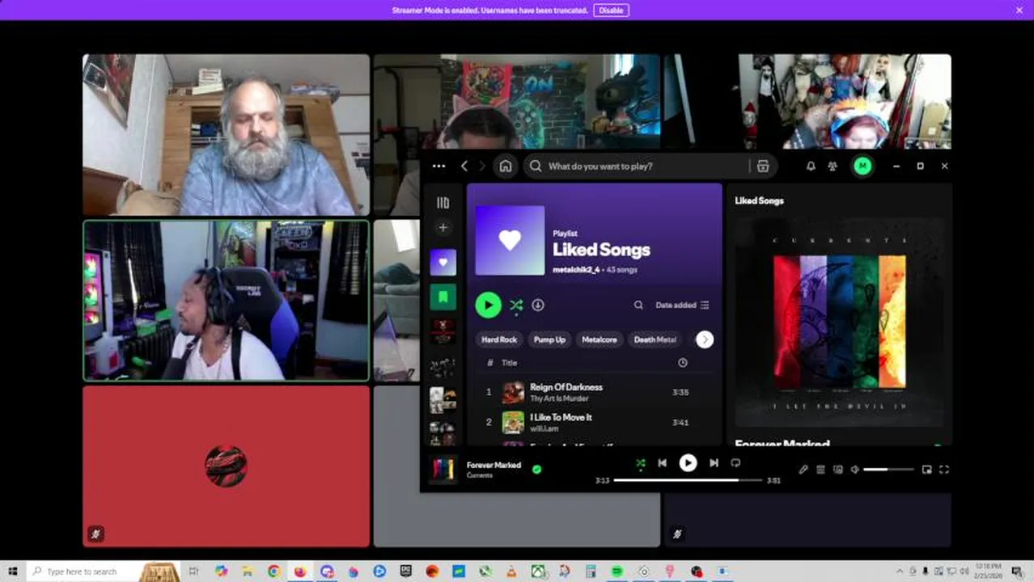Open VLC from the taskbar

click(x=511, y=571)
